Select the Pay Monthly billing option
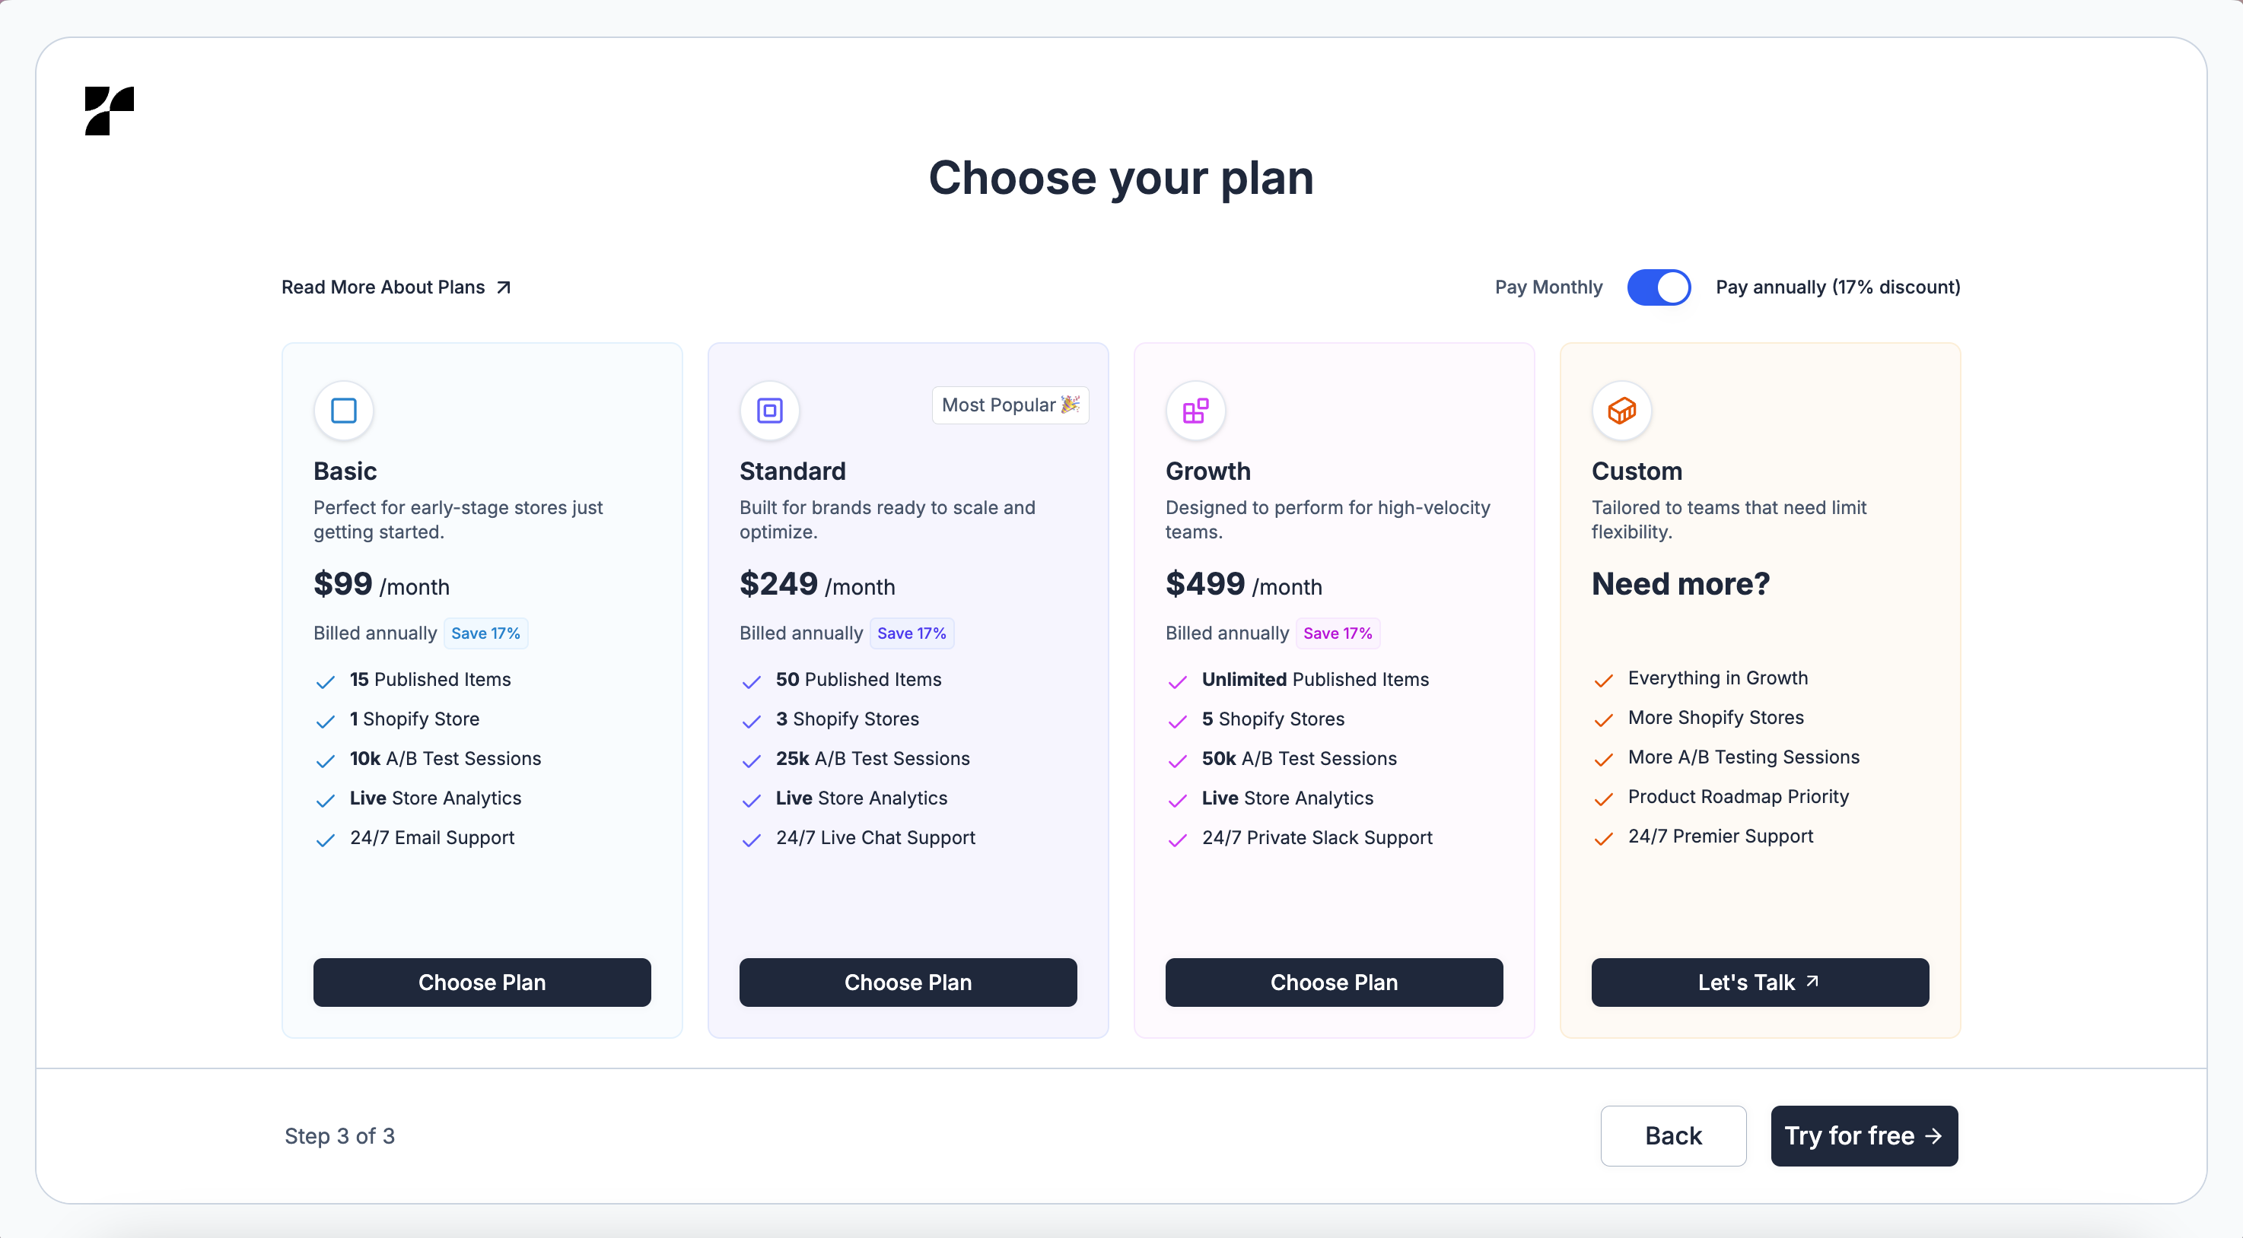This screenshot has height=1238, width=2243. pyautogui.click(x=1548, y=287)
